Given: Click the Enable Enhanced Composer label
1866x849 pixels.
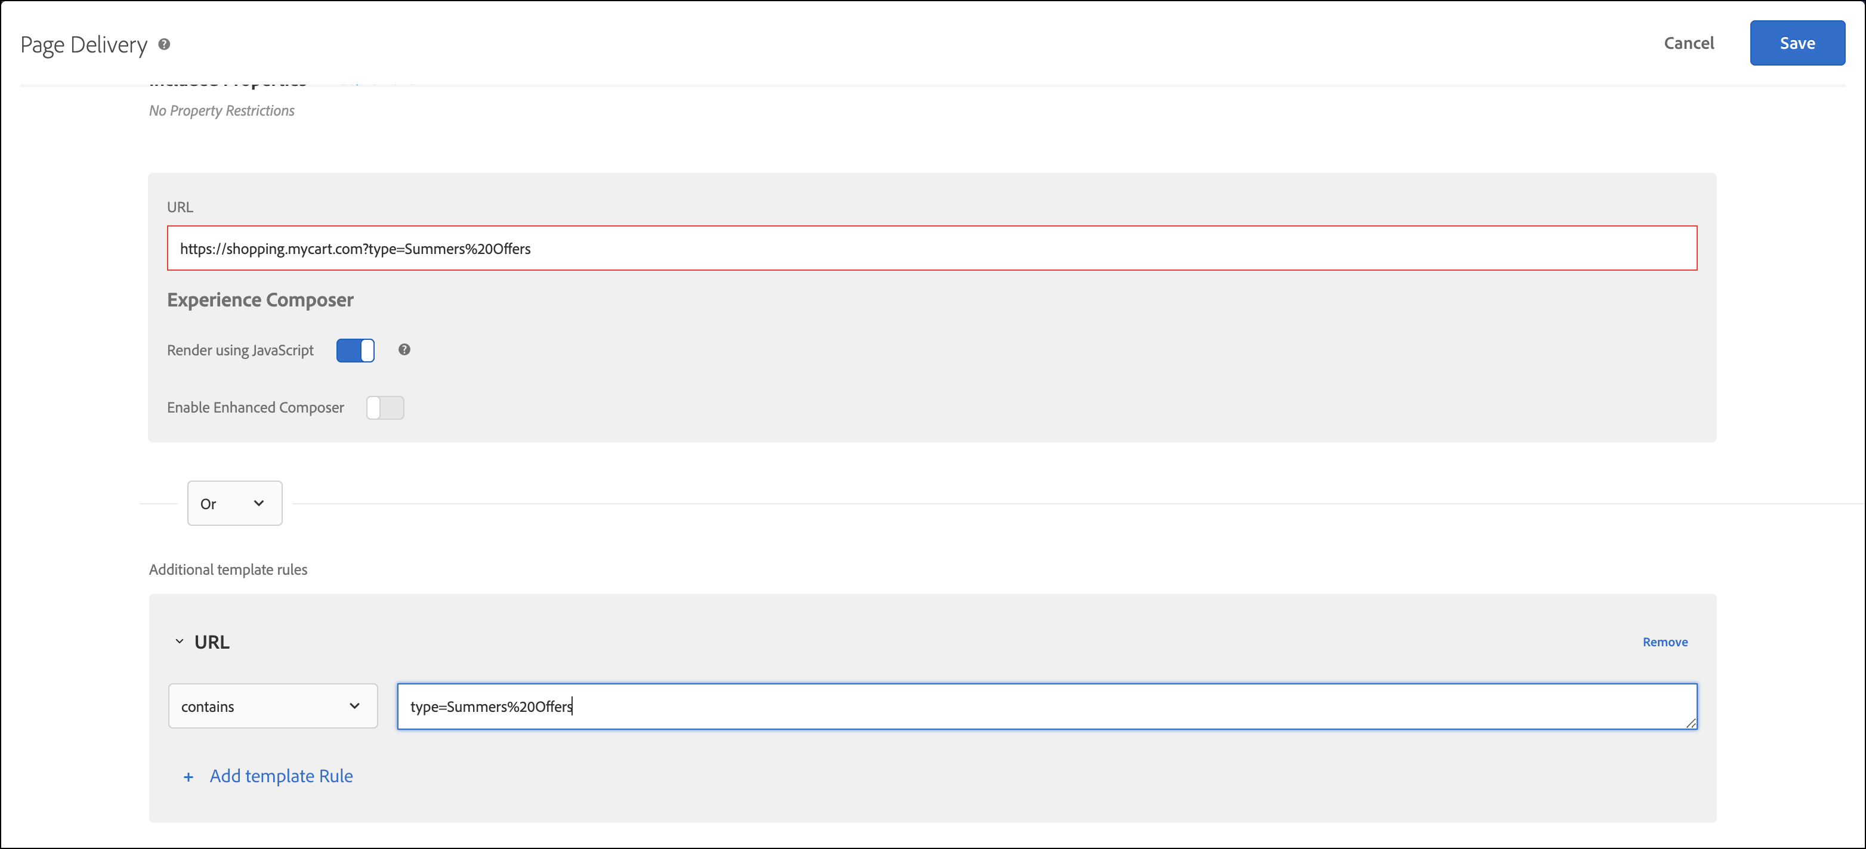Looking at the screenshot, I should (x=255, y=407).
